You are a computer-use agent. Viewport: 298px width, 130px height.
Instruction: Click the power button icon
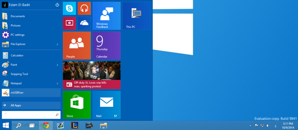(57, 5)
